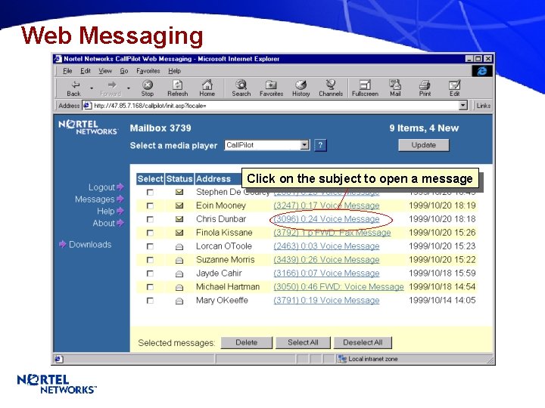The width and height of the screenshot is (545, 408).
Task: Check the box for Eoin Mooney
Action: click(150, 206)
